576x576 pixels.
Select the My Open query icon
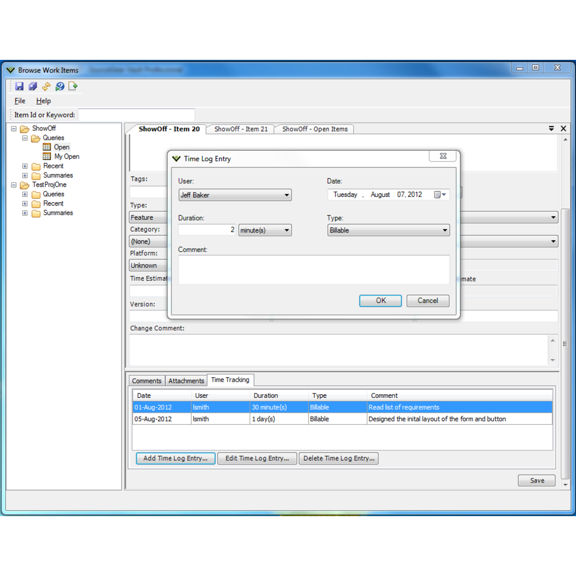pos(47,156)
